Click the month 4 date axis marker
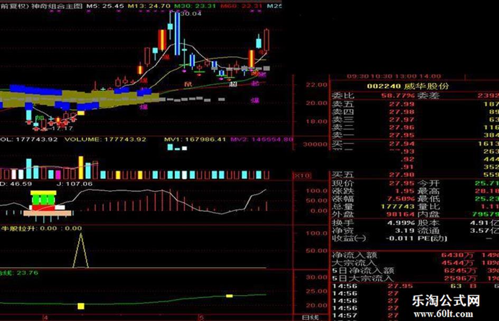Image resolution: width=499 pixels, height=321 pixels. [x=45, y=317]
